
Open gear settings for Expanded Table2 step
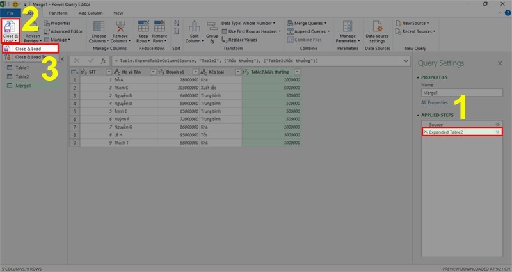(x=497, y=132)
